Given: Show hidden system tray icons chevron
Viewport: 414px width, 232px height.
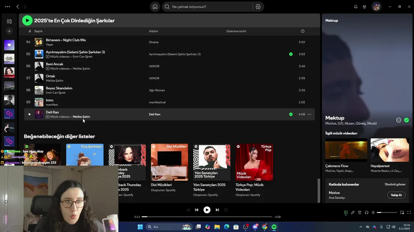Looking at the screenshot, I should click(x=361, y=227).
